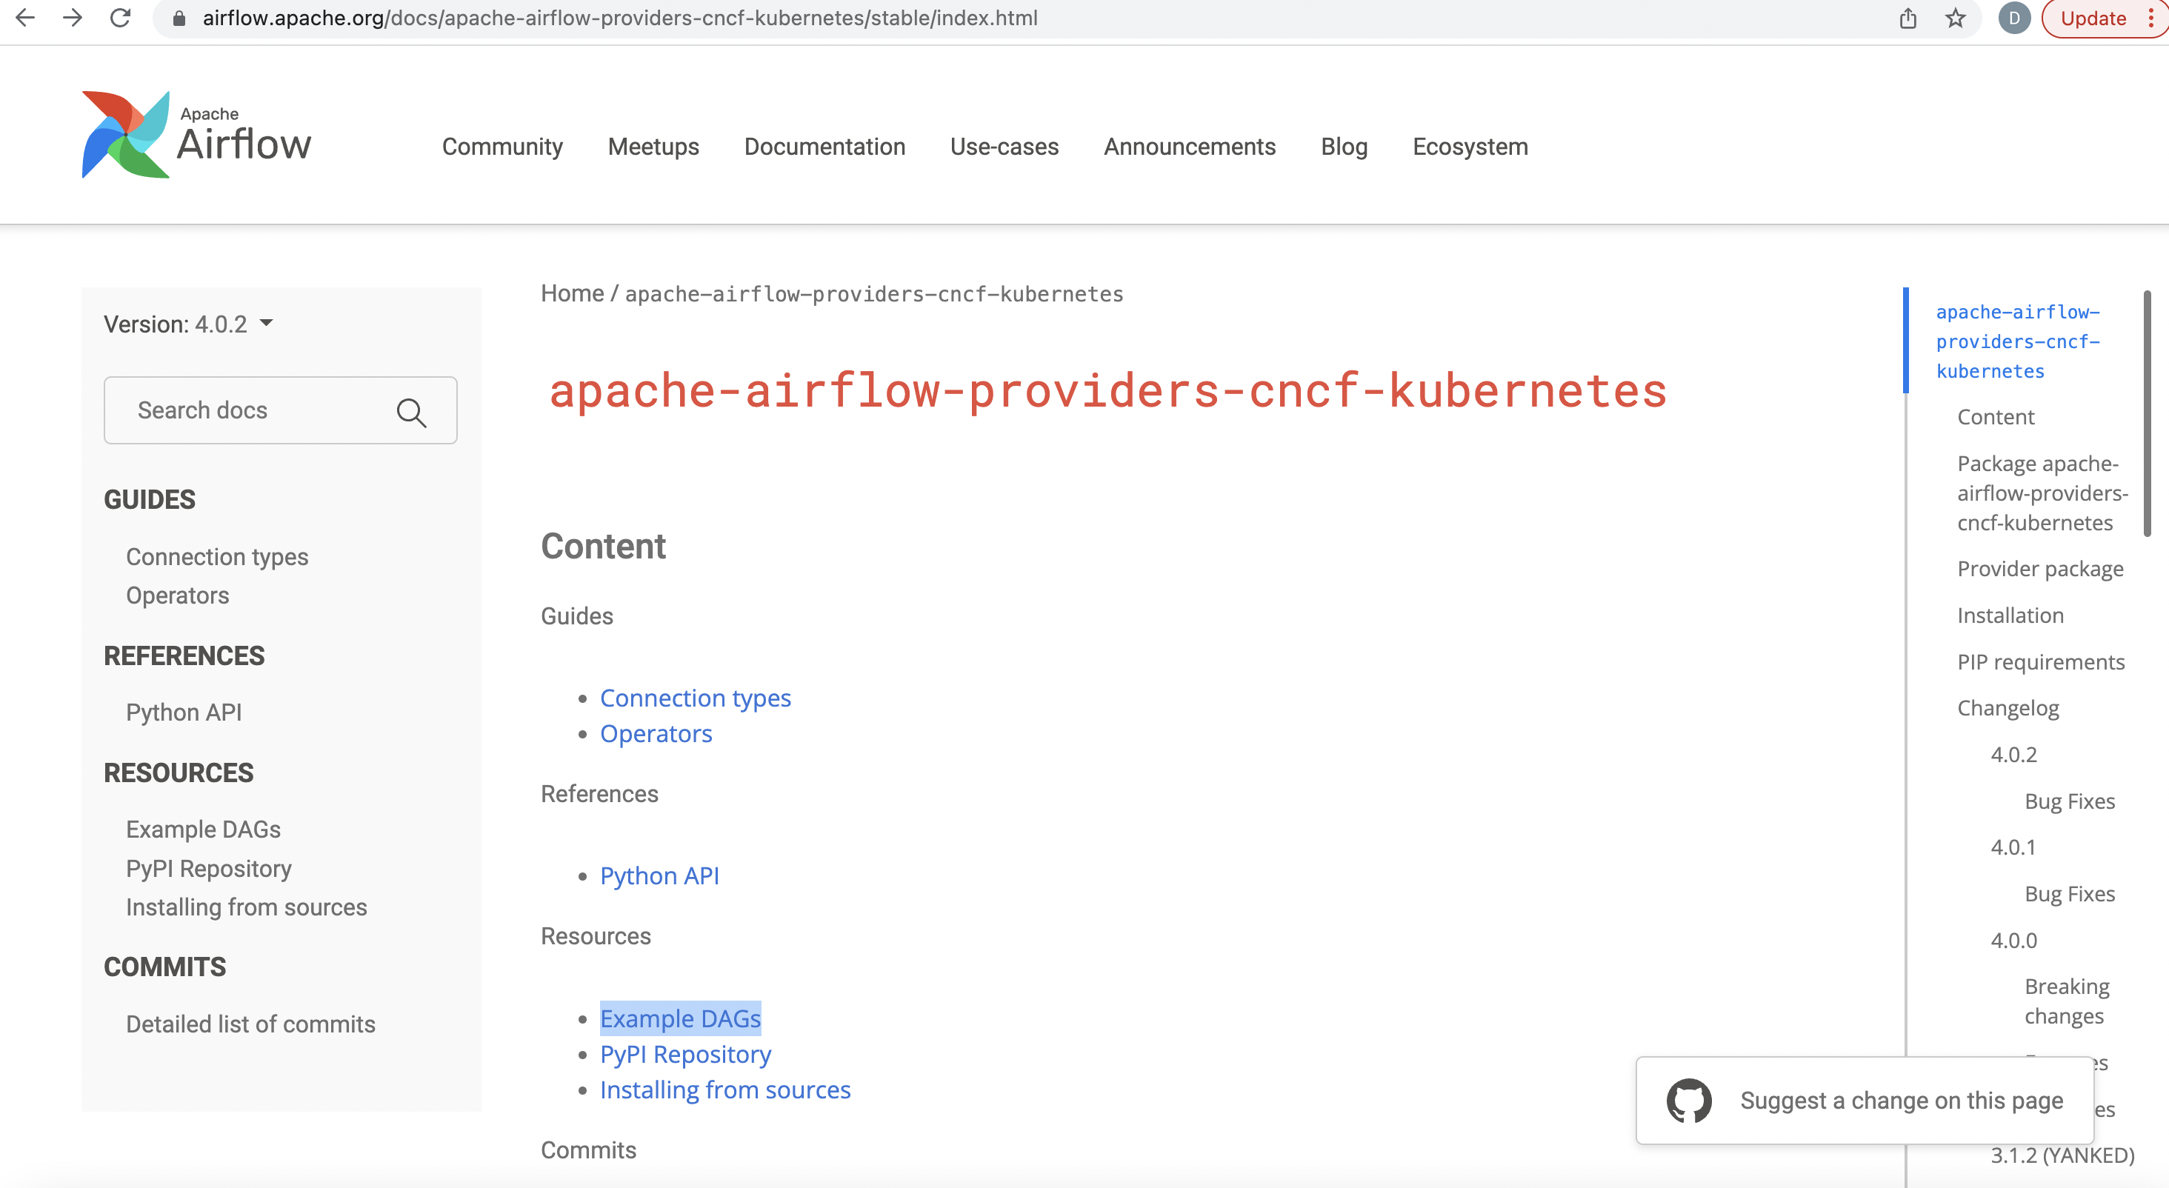Click Suggest a change on this page
This screenshot has height=1188, width=2169.
[x=1865, y=1101]
